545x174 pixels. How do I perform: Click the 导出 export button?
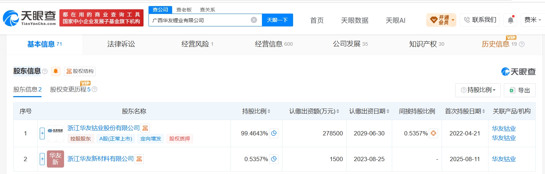(520, 90)
